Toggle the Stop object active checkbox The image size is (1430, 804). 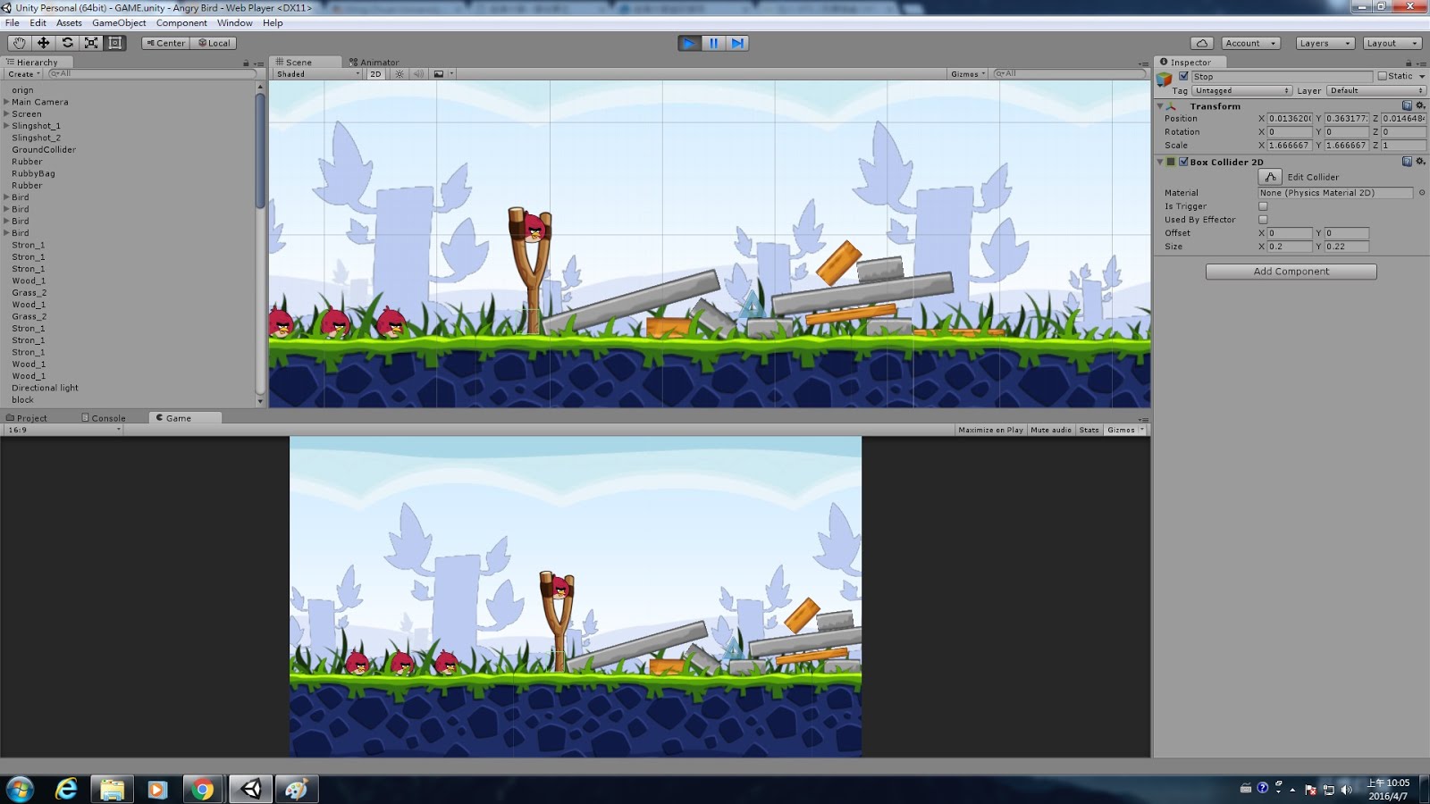(x=1183, y=76)
